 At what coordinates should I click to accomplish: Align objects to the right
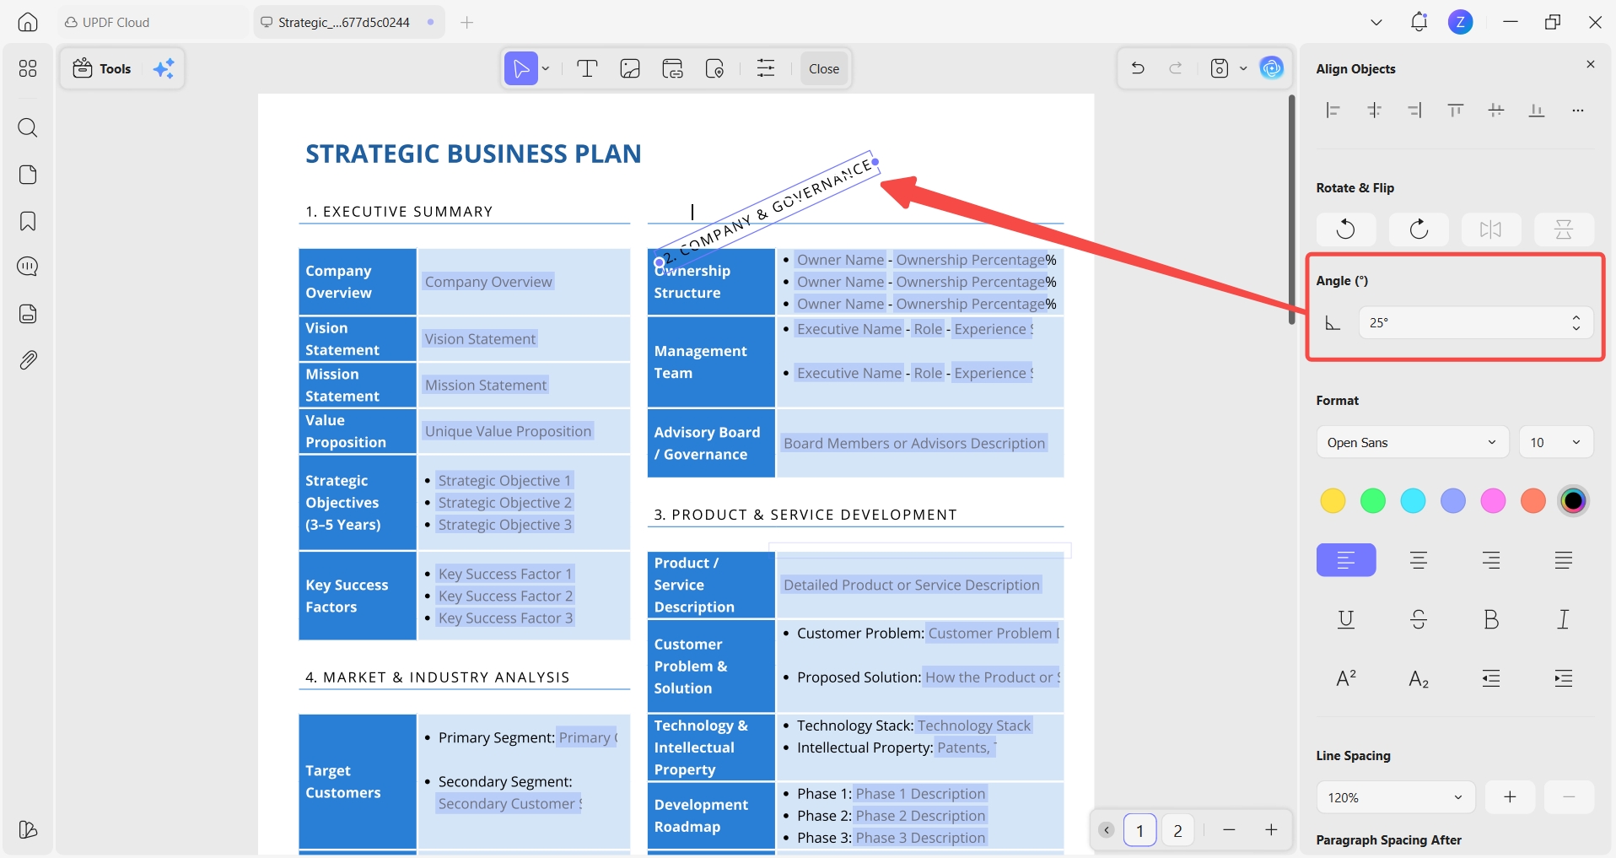pos(1415,110)
